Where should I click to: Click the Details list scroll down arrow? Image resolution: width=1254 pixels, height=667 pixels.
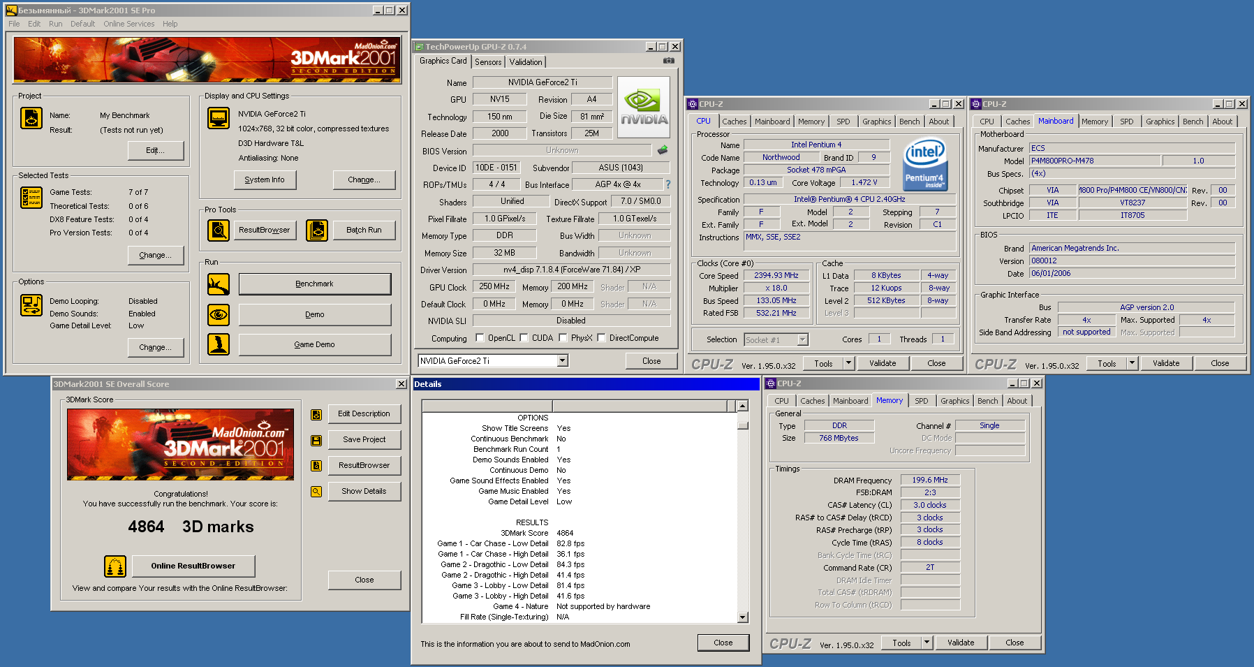pyautogui.click(x=742, y=617)
